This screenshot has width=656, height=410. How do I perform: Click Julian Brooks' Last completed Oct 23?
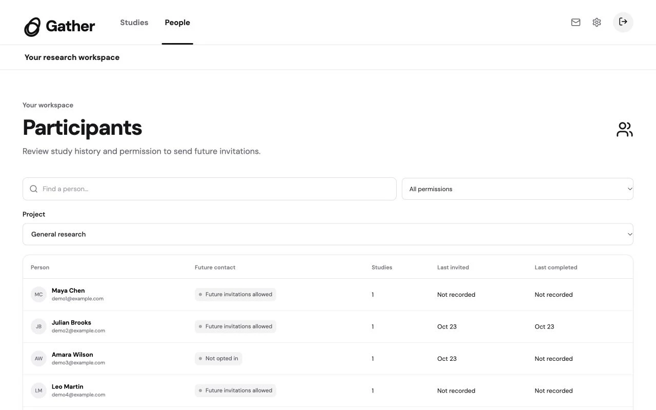pyautogui.click(x=544, y=326)
